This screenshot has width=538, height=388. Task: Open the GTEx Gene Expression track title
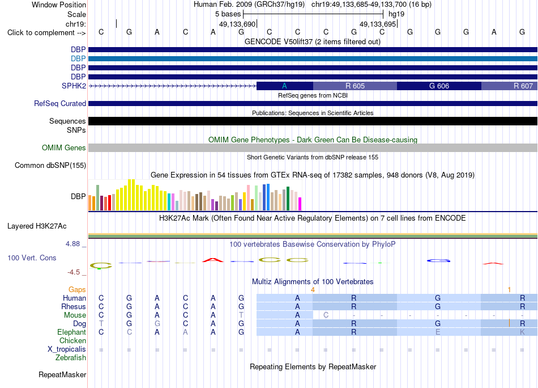[313, 175]
